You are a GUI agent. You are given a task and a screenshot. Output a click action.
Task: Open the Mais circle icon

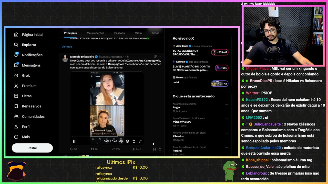click(x=16, y=137)
